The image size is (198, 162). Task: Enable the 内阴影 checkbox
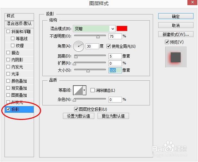[8, 60]
